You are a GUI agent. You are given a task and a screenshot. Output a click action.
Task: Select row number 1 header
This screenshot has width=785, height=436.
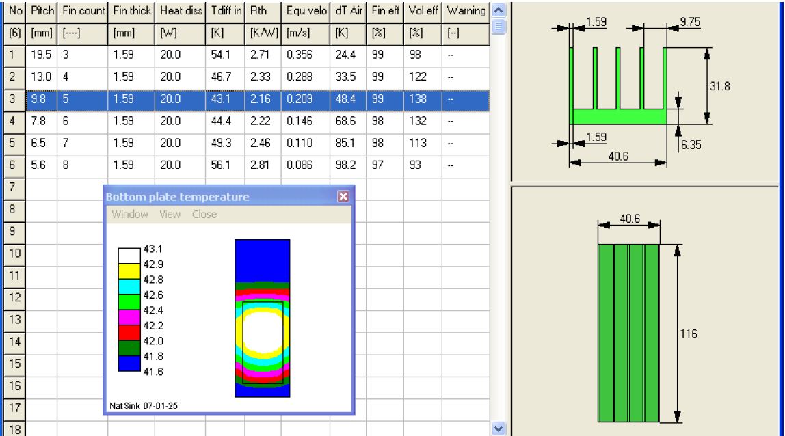[14, 55]
